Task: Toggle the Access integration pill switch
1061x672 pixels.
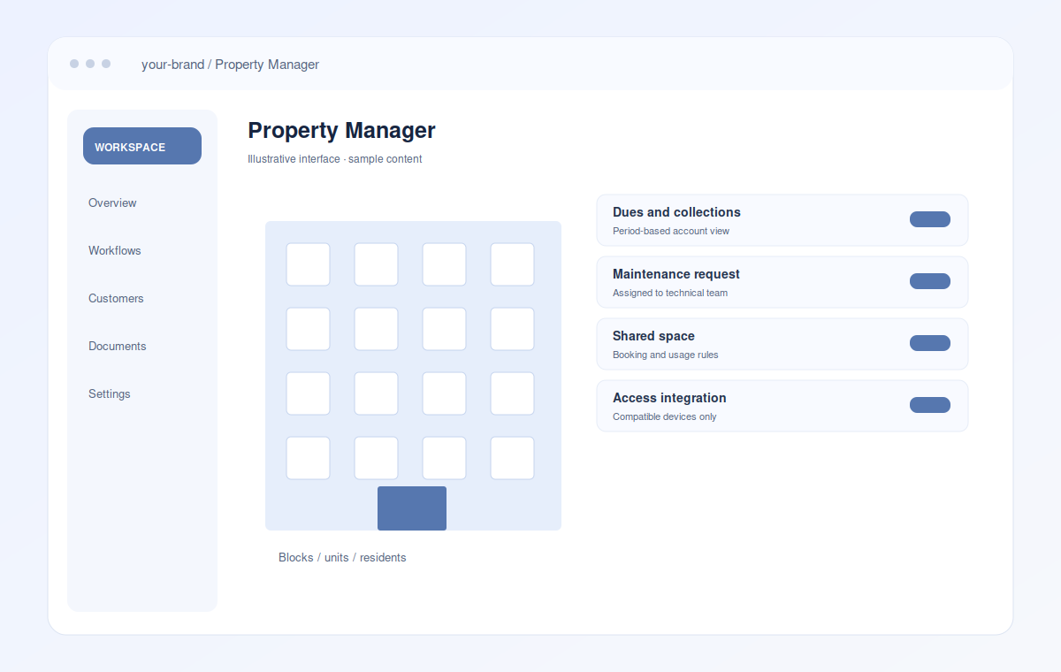Action: pyautogui.click(x=930, y=405)
